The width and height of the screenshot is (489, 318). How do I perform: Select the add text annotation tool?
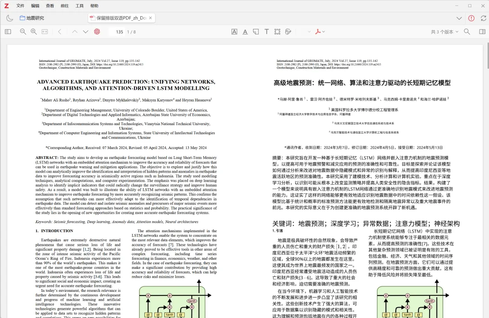point(267,32)
